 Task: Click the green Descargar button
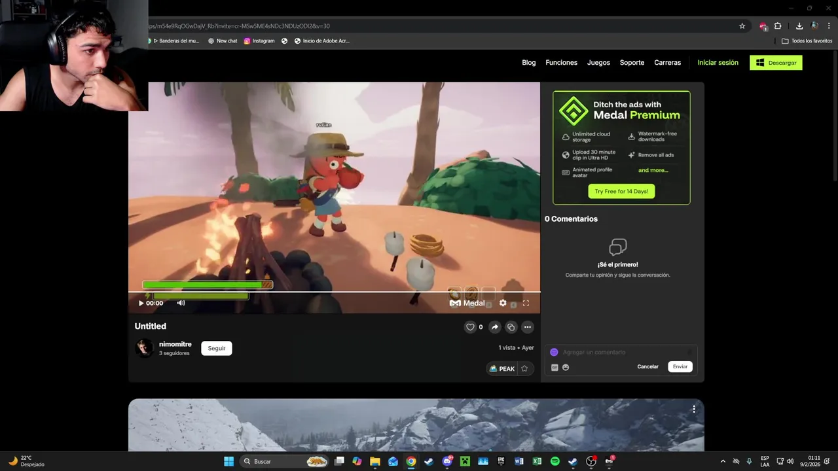[x=776, y=63]
